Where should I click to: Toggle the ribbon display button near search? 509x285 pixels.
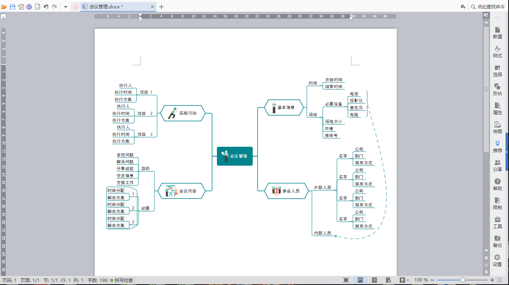463,6
